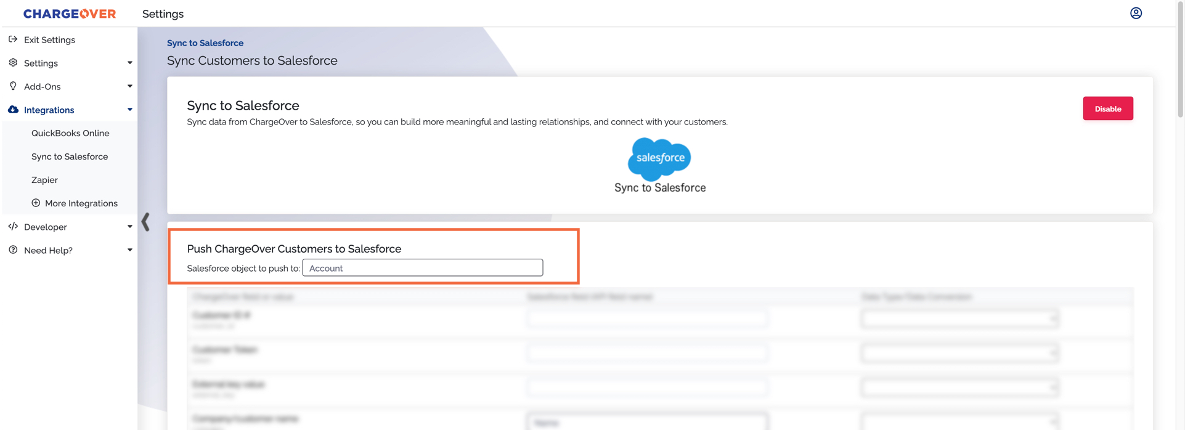Open More Integrations list
The width and height of the screenshot is (1185, 430).
point(81,203)
